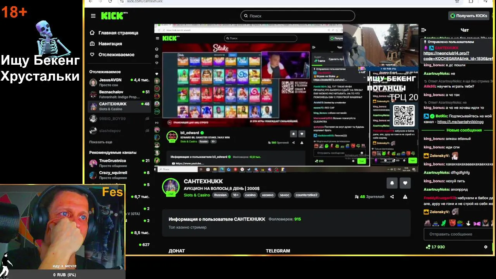Jump to Новые сообщения in chat
Screen dimensions: 496x279
[x=464, y=130]
